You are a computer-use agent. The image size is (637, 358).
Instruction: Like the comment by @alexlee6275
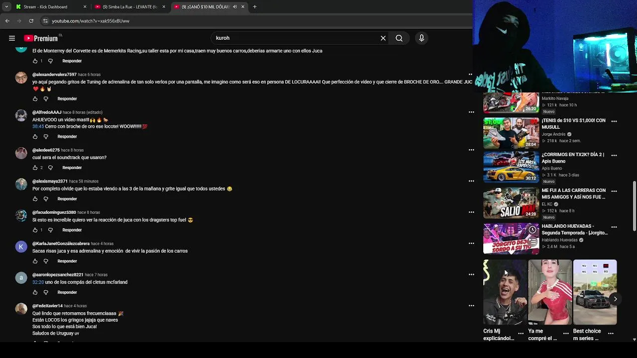[x=35, y=168]
